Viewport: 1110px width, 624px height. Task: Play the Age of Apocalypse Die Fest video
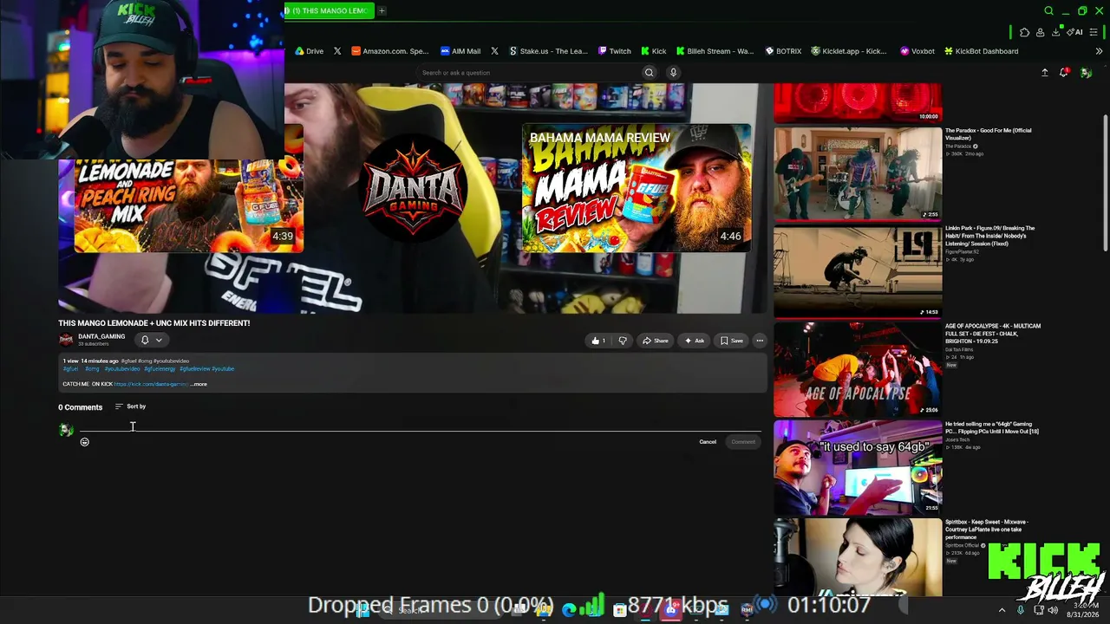[858, 369]
